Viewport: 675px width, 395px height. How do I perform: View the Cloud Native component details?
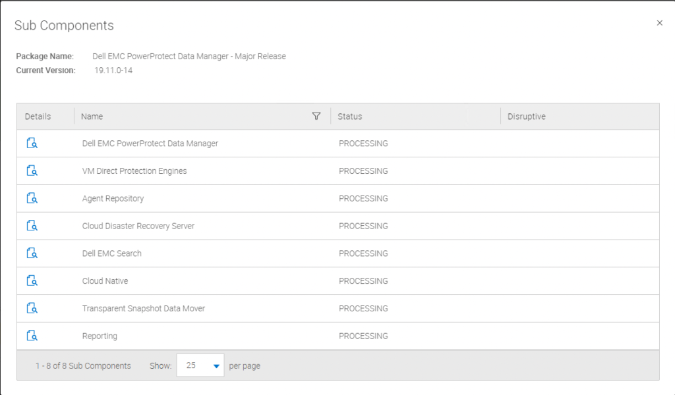(x=32, y=280)
